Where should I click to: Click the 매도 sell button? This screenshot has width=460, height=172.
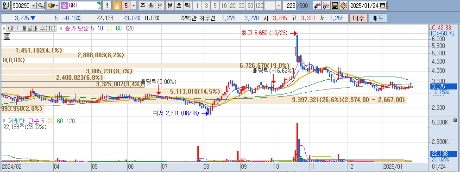(x=378, y=18)
